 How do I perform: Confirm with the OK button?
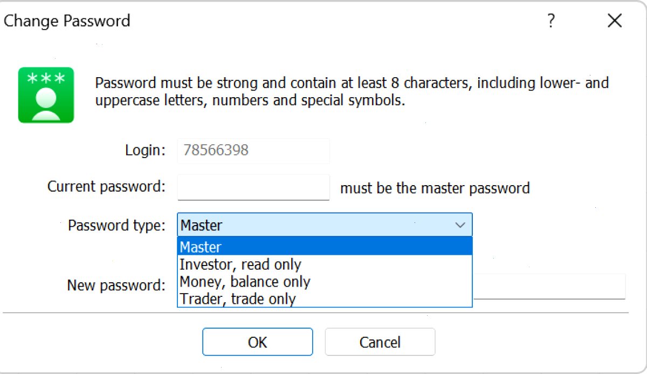[x=257, y=342]
